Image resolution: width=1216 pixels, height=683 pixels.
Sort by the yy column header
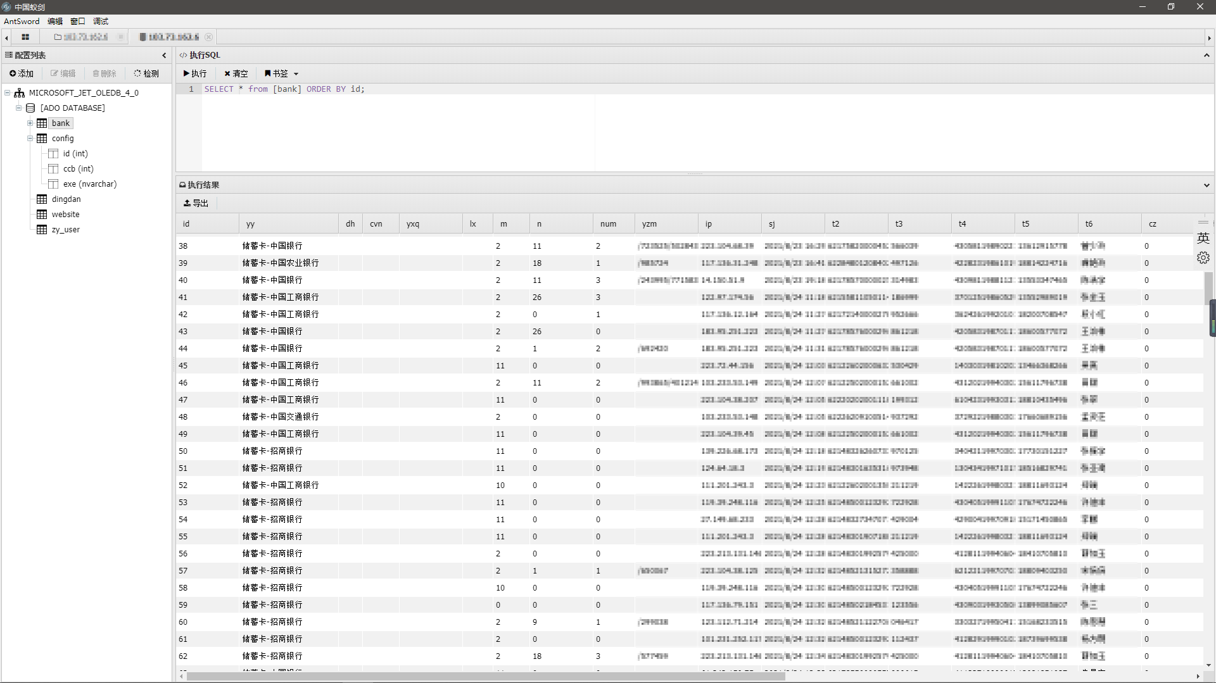tap(289, 224)
